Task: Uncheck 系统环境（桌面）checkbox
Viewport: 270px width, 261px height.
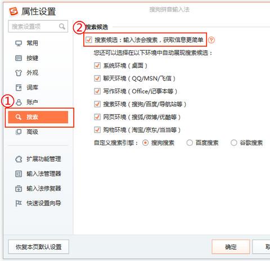Action: (x=97, y=66)
